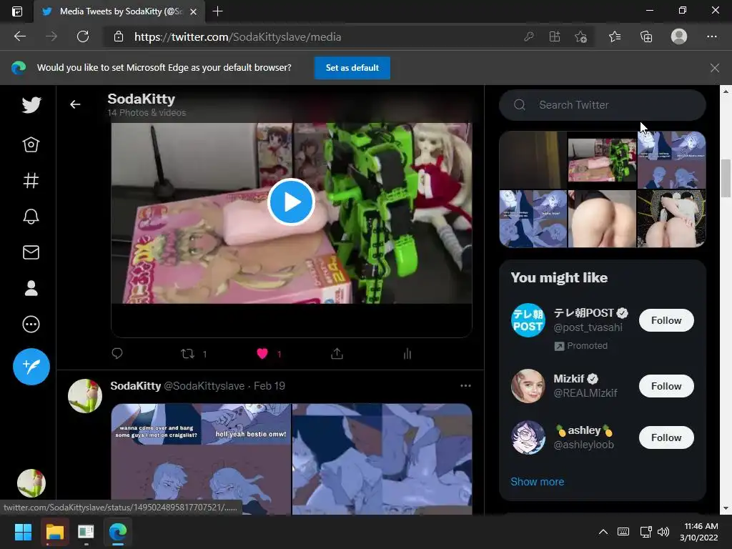Open Messages envelope icon

pyautogui.click(x=31, y=252)
